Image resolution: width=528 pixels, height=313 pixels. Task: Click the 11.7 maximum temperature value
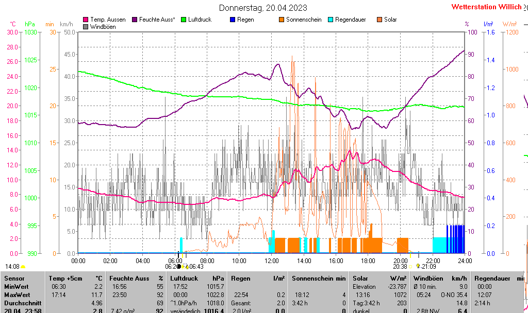pos(97,295)
